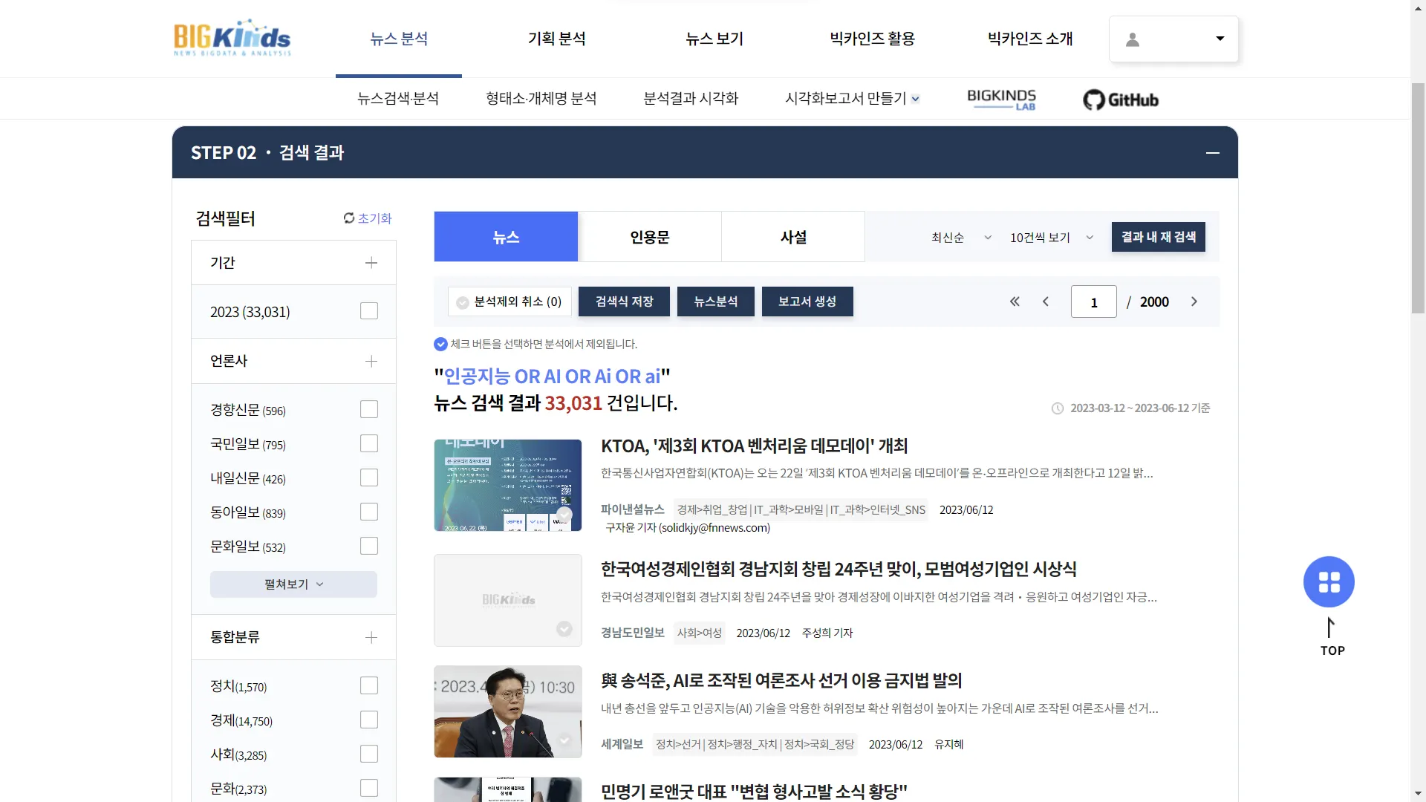Expand the press list with 펼쳐보기
Image resolution: width=1426 pixels, height=802 pixels.
(x=293, y=584)
